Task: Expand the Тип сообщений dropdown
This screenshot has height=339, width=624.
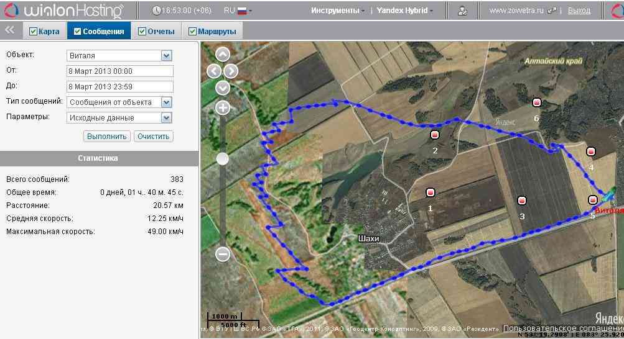Action: click(x=166, y=102)
